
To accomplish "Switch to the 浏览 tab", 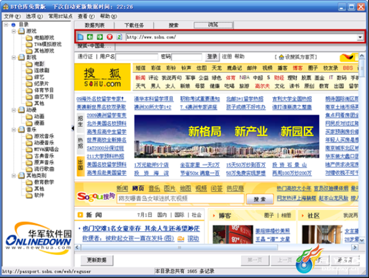I will click(213, 25).
